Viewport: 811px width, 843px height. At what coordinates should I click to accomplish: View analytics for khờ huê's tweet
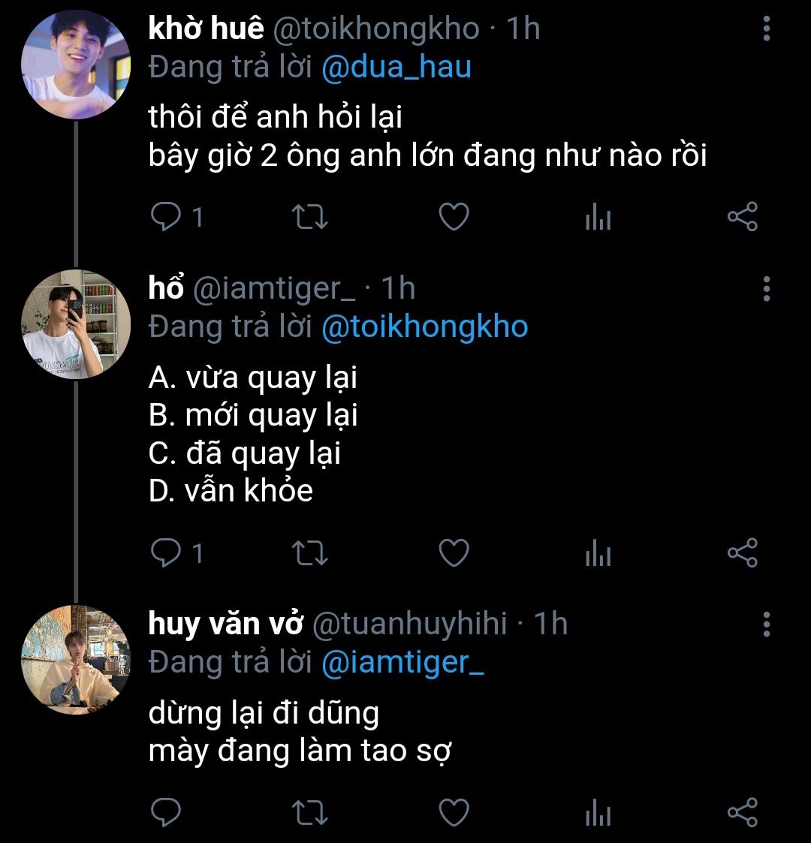point(598,218)
